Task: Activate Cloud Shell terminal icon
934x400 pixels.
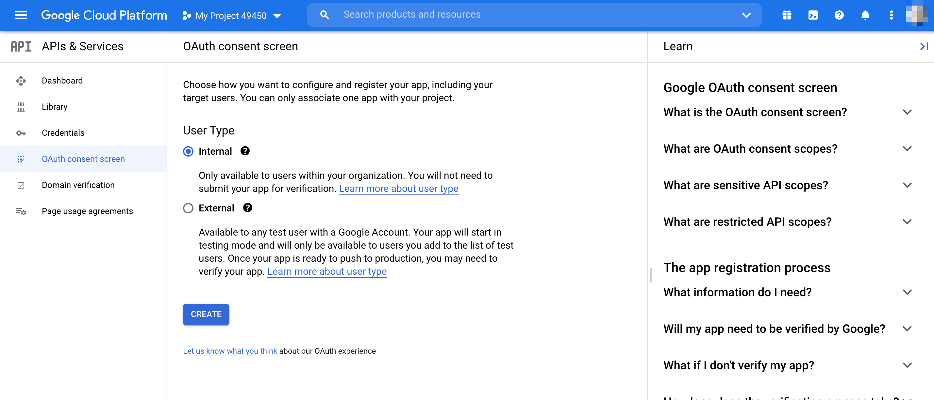Action: pos(813,15)
